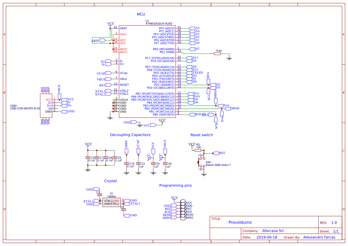
Task: Select the Decoupling Capacitors section heading
Action: point(130,135)
